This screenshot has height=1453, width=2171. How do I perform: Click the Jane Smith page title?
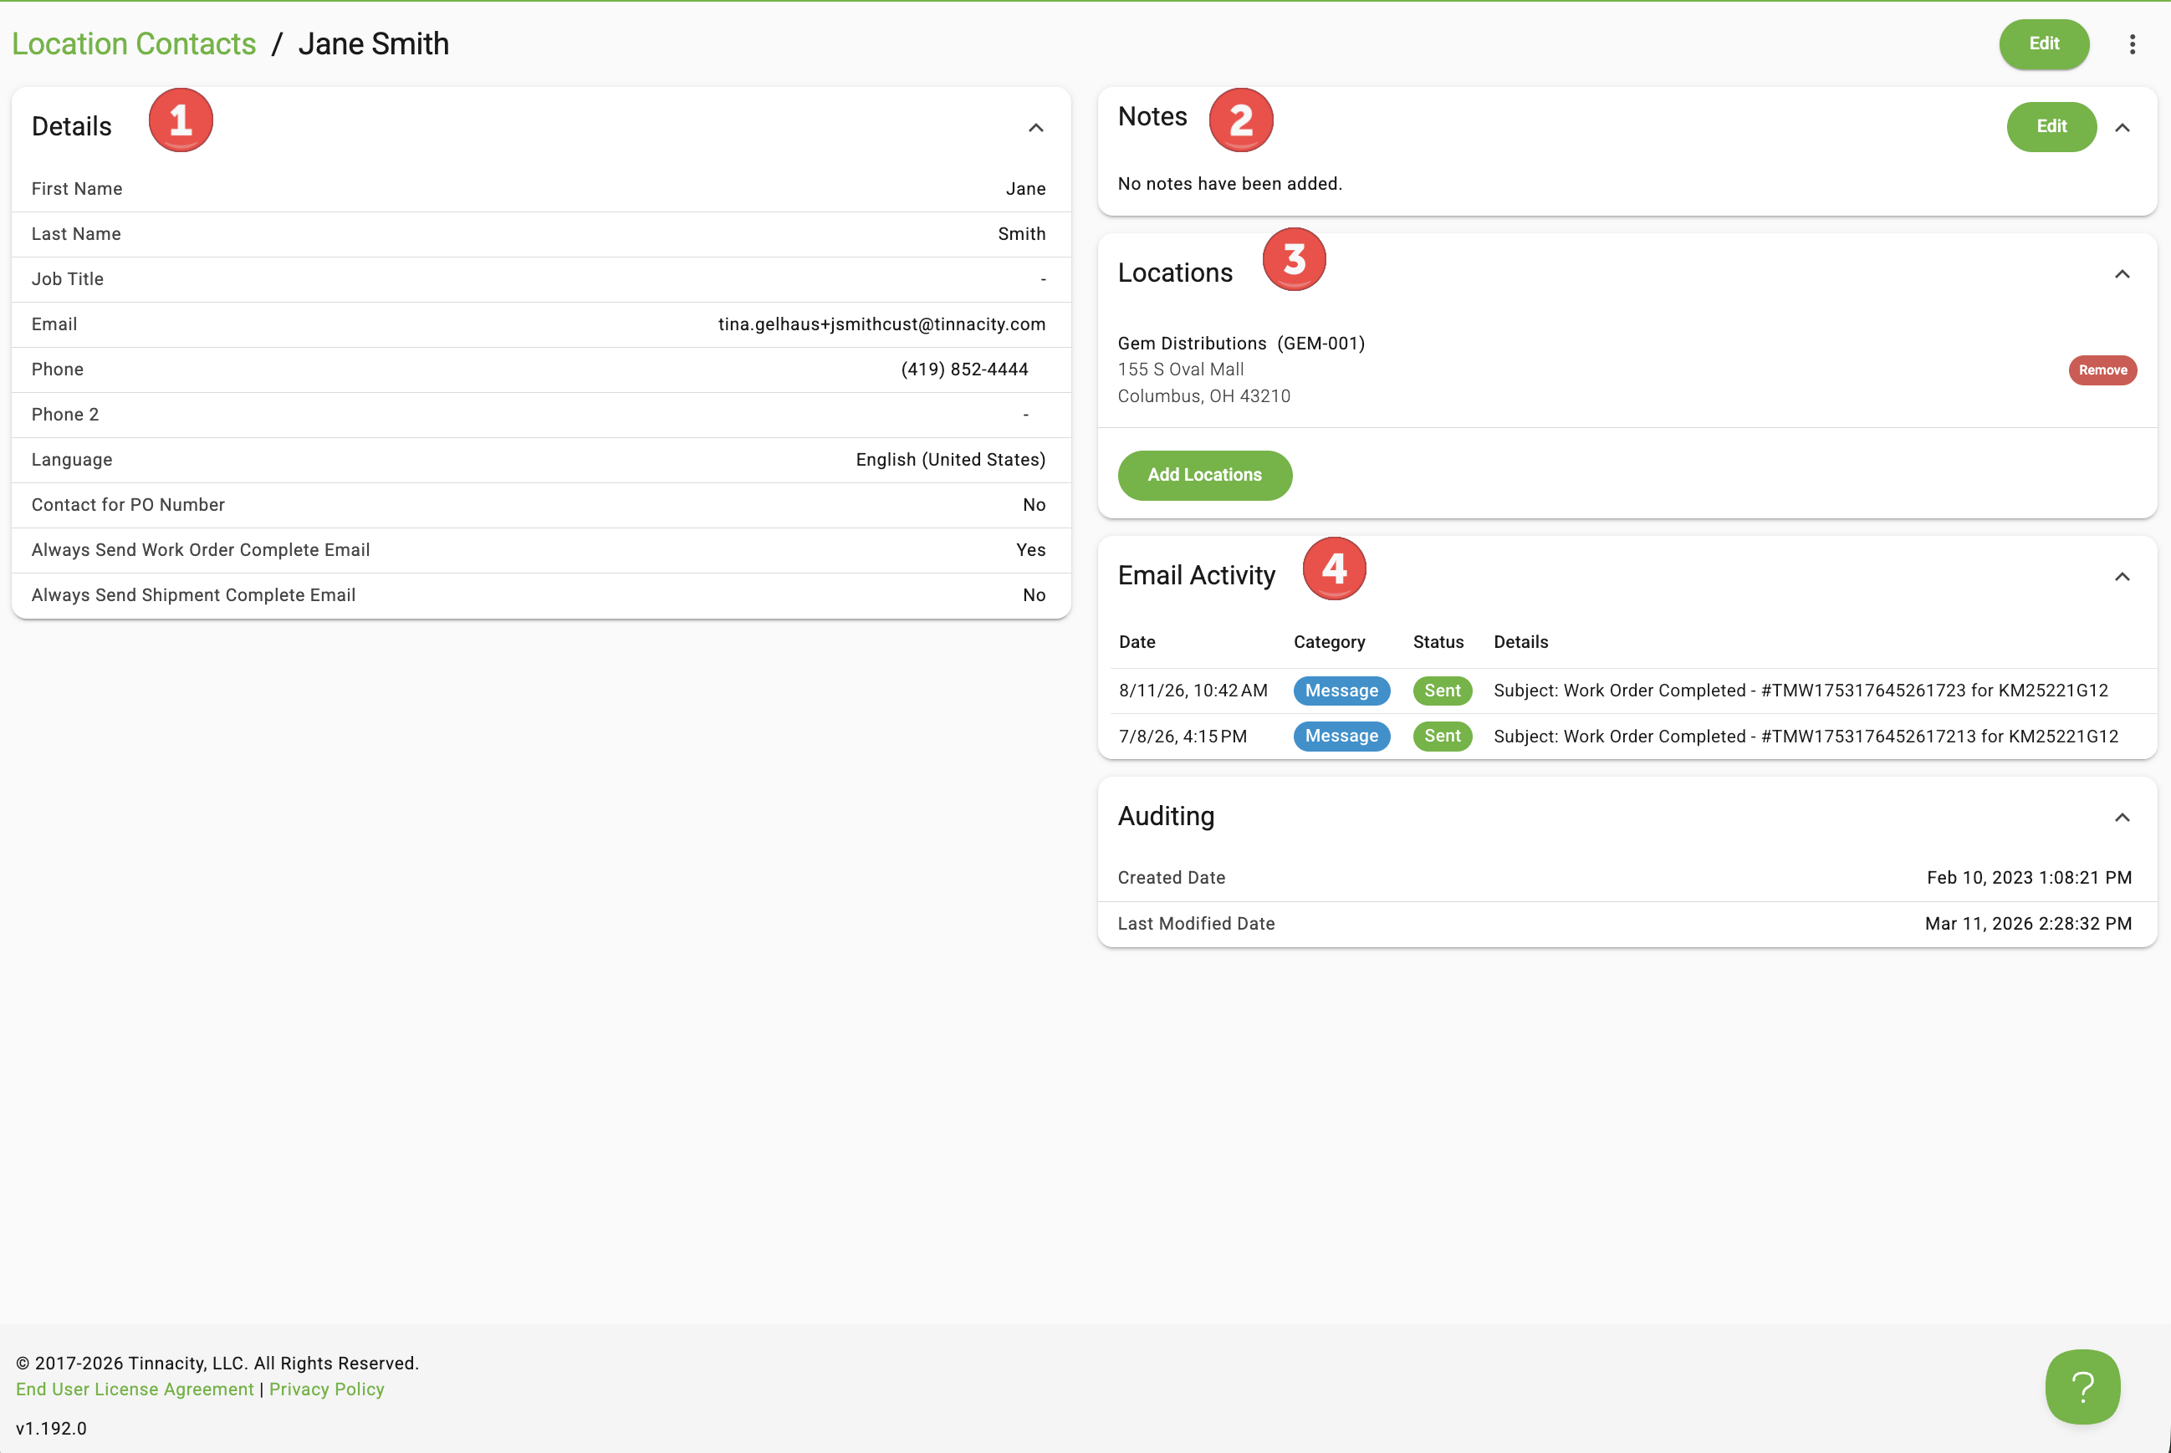click(374, 43)
